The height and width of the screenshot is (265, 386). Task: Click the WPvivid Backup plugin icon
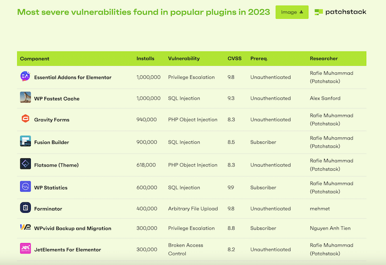(x=26, y=227)
